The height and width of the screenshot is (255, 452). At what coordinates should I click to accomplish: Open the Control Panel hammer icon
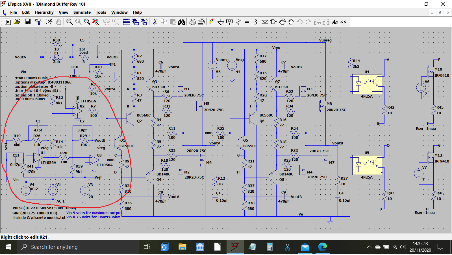tap(39, 22)
